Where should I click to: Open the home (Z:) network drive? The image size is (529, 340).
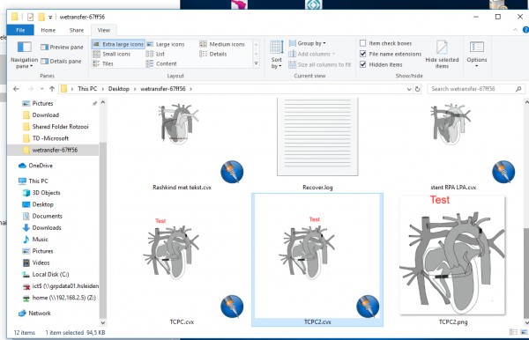[x=63, y=298]
